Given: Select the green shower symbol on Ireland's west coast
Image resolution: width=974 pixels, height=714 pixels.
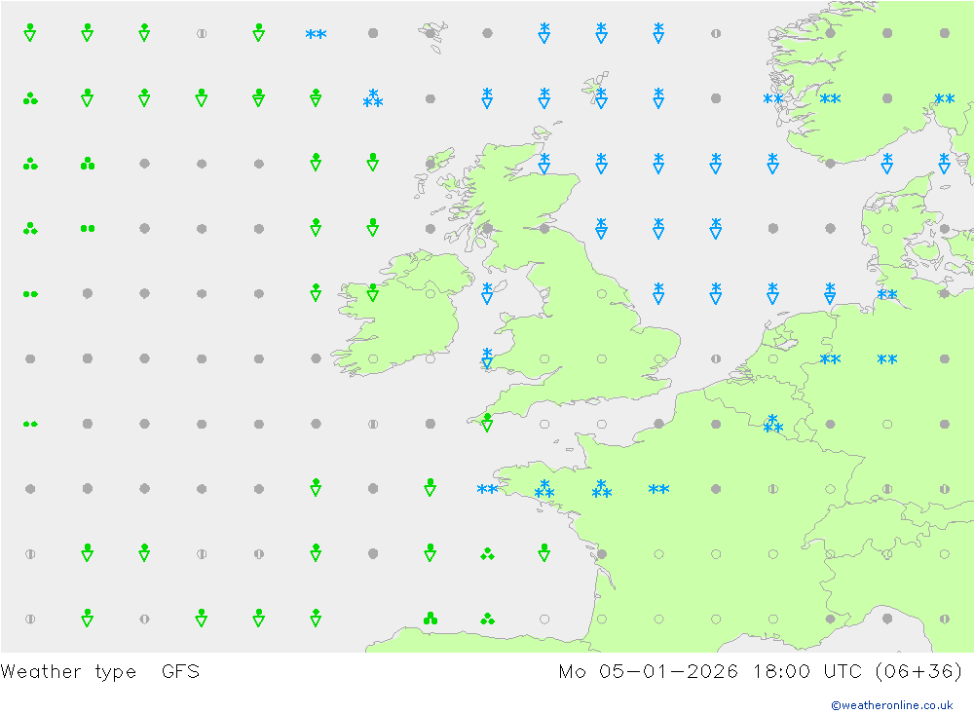Looking at the screenshot, I should click(x=373, y=292).
